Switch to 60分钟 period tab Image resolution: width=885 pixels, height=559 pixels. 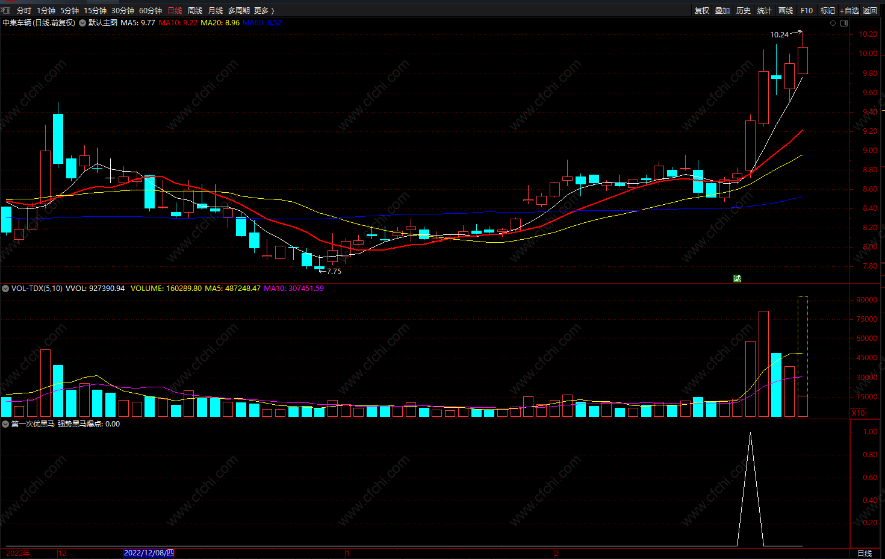tap(151, 11)
